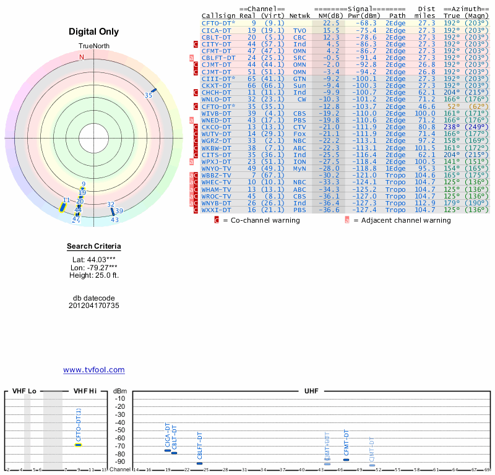Click the channel 35 marker on radar plot
The width and height of the screenshot is (495, 475).
pyautogui.click(x=155, y=90)
